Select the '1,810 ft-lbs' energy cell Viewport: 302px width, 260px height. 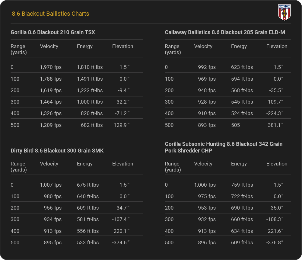(x=90, y=67)
